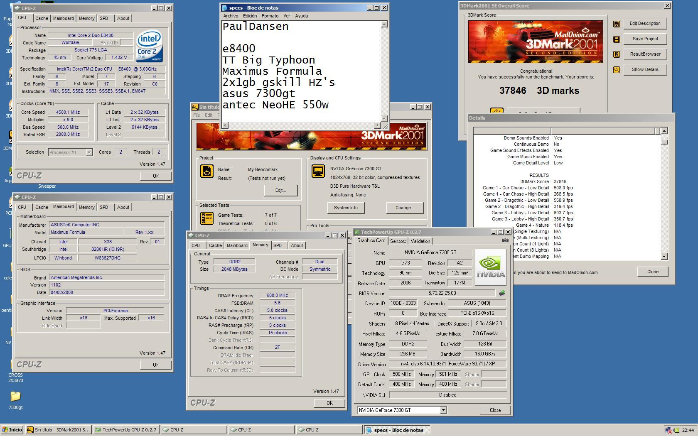This screenshot has width=698, height=436.
Task: Click the Sweeper desktop shortcut label
Action: [47, 186]
